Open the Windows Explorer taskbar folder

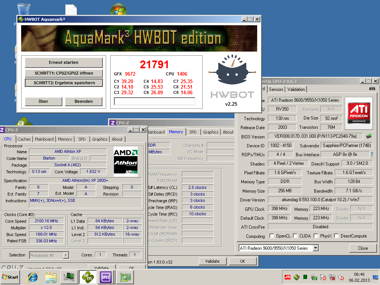click(x=51, y=277)
